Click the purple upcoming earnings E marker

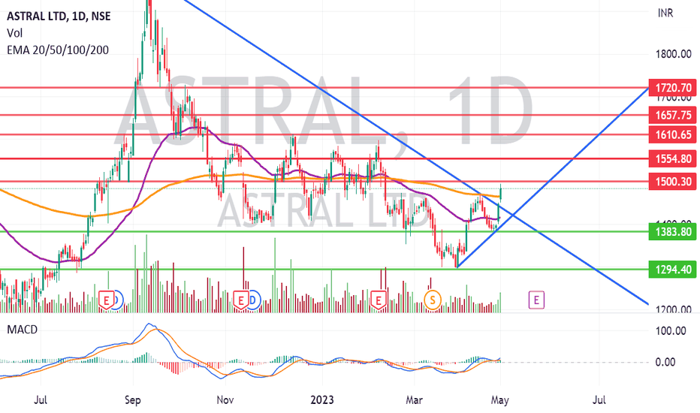point(536,300)
